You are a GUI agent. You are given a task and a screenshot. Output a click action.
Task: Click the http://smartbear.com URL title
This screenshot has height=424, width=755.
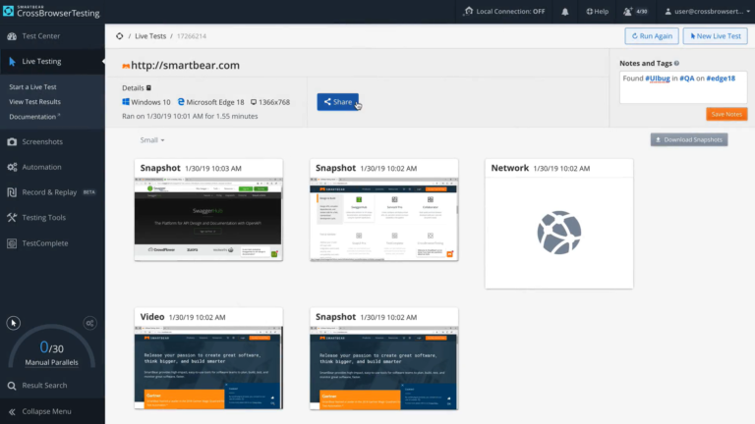pyautogui.click(x=186, y=66)
